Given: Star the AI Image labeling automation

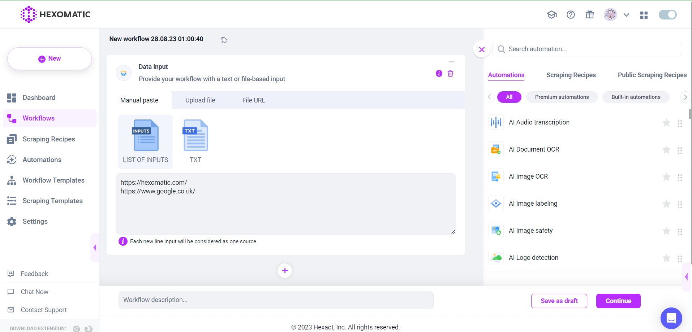Looking at the screenshot, I should coord(666,204).
